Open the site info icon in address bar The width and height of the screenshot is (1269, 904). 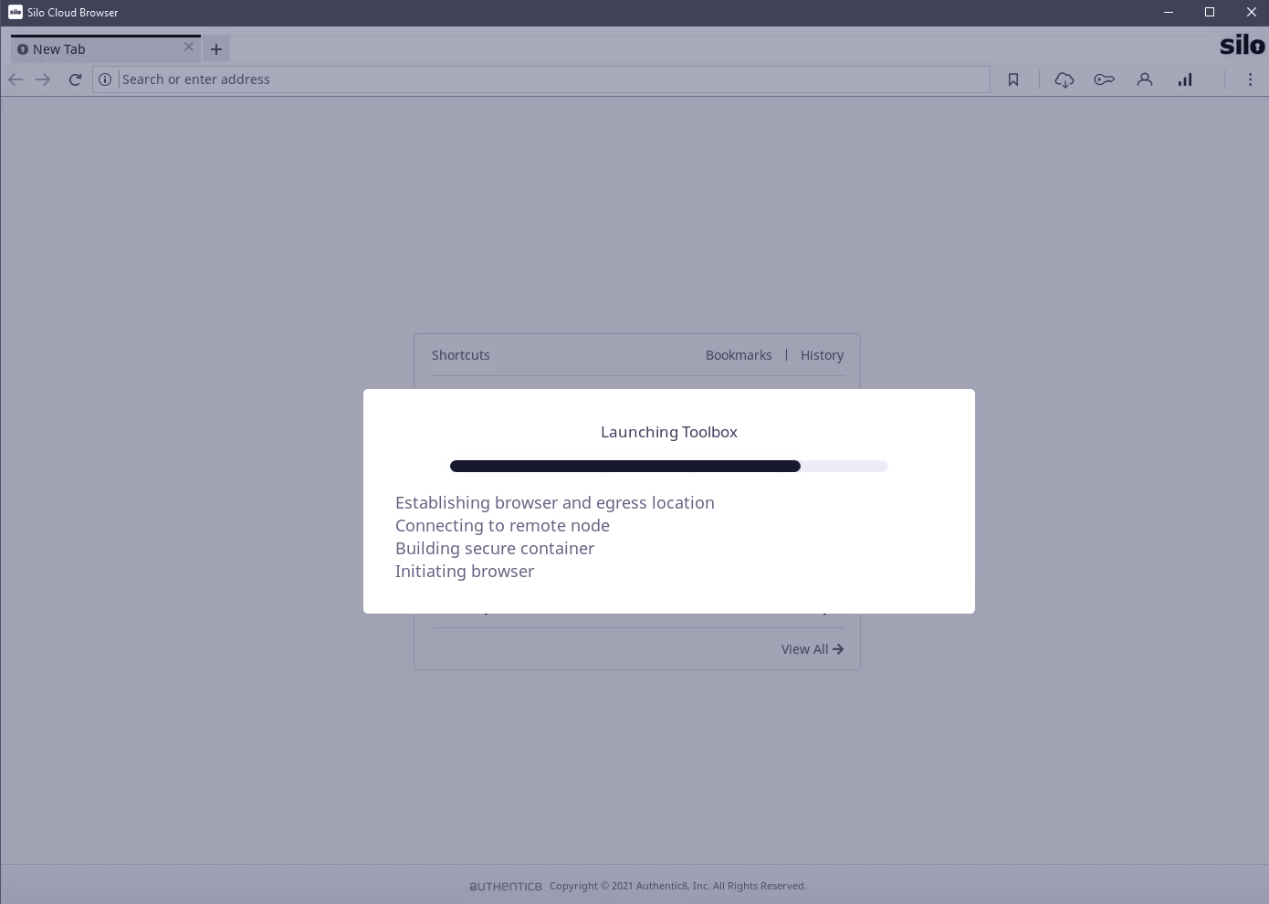105,79
